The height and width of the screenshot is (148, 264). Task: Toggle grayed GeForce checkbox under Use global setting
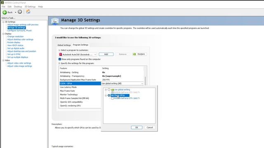click(113, 92)
